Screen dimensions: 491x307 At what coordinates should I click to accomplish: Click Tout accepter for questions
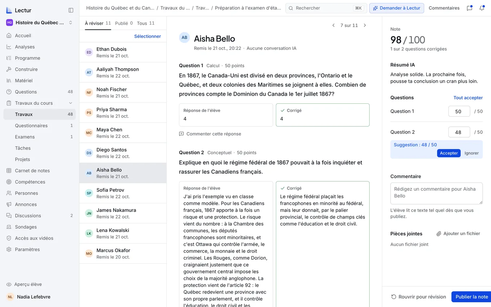468,98
